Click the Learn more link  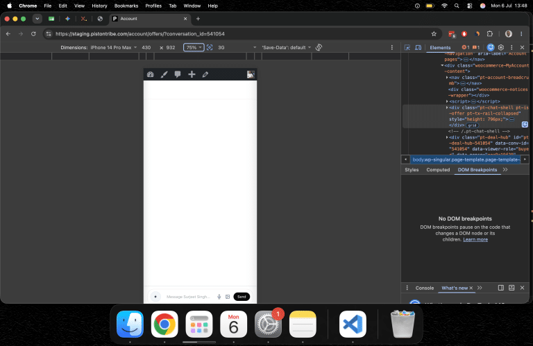click(475, 239)
